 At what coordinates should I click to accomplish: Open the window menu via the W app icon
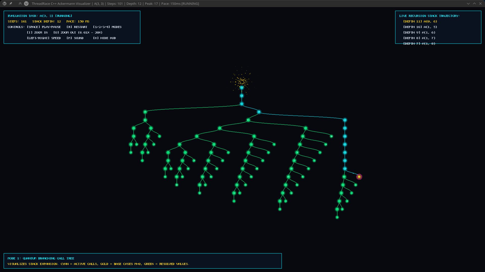click(5, 4)
